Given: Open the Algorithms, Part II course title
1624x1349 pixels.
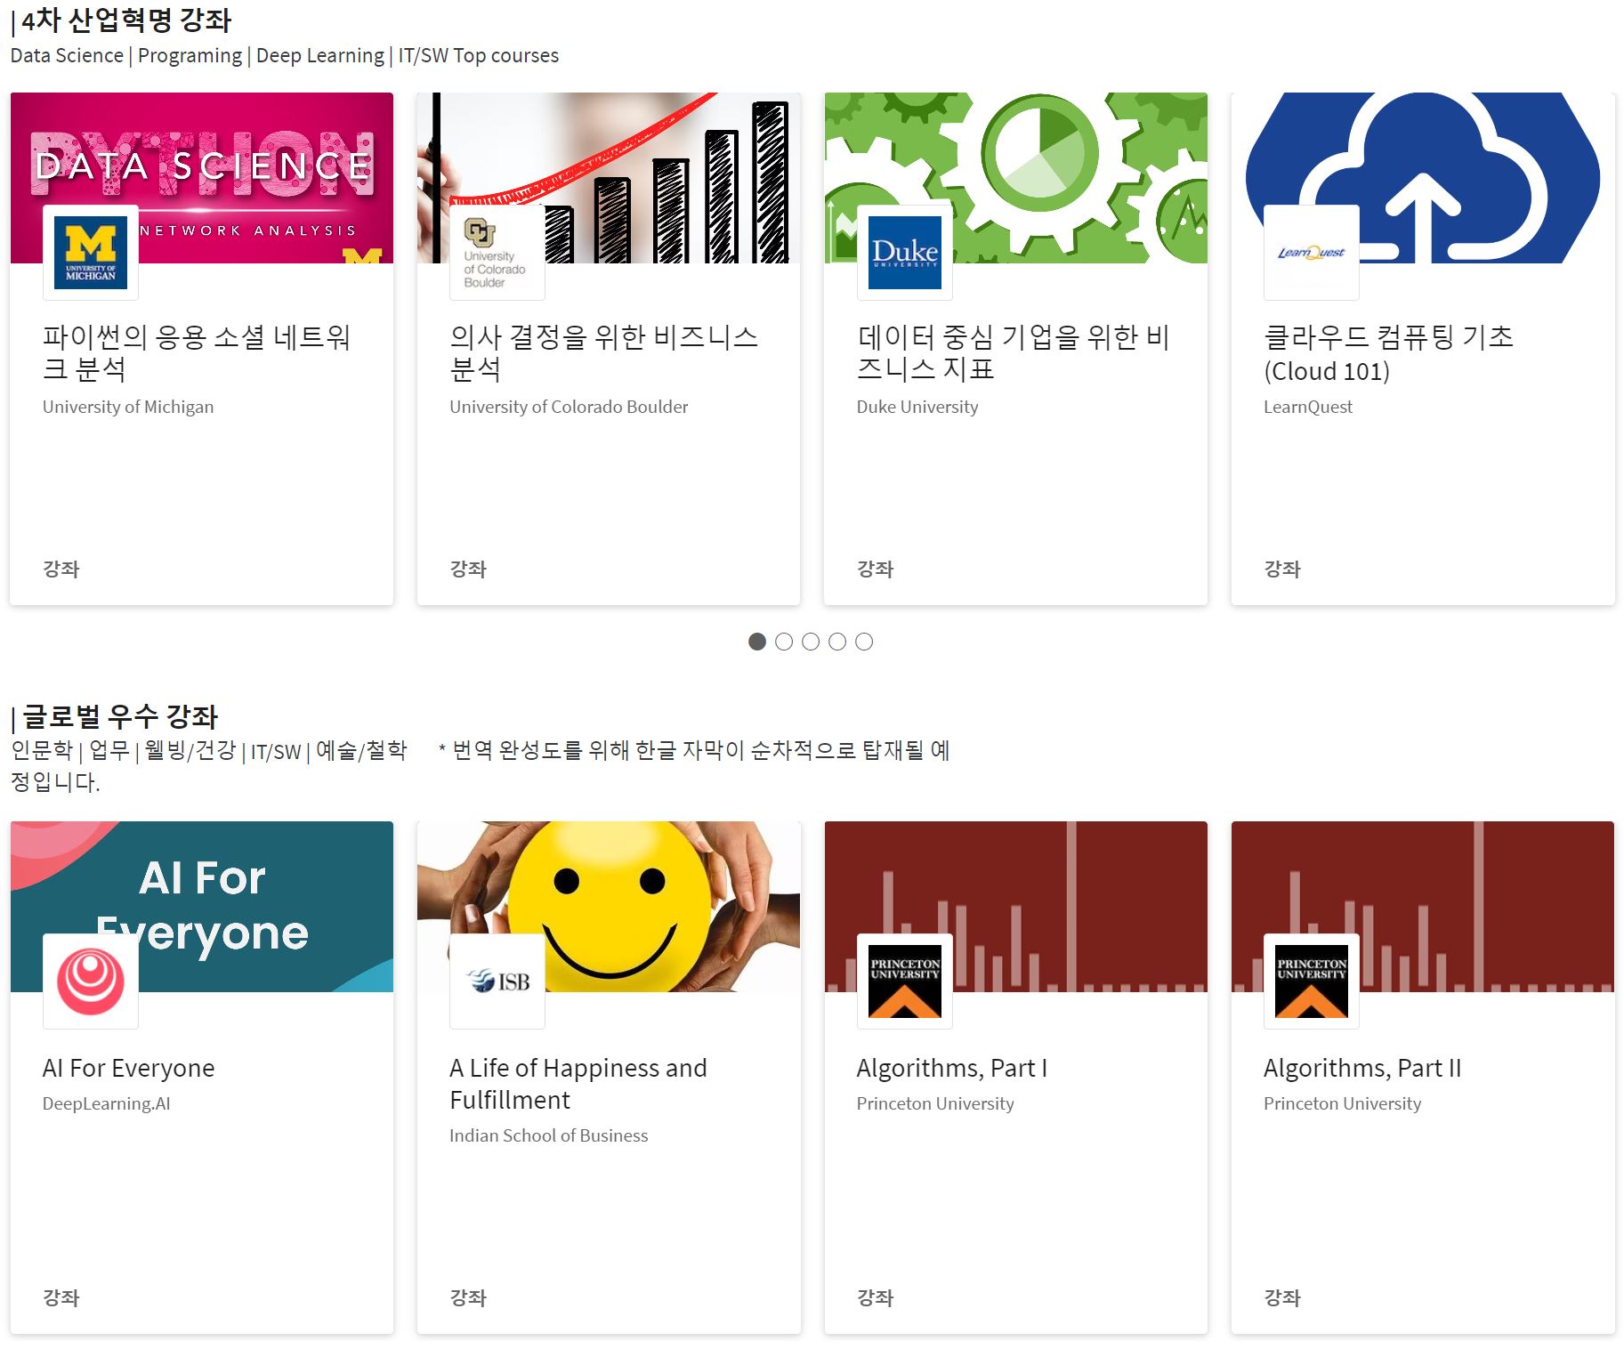Looking at the screenshot, I should [x=1362, y=1068].
